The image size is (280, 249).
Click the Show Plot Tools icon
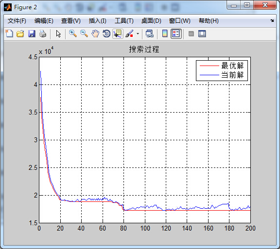coord(202,33)
